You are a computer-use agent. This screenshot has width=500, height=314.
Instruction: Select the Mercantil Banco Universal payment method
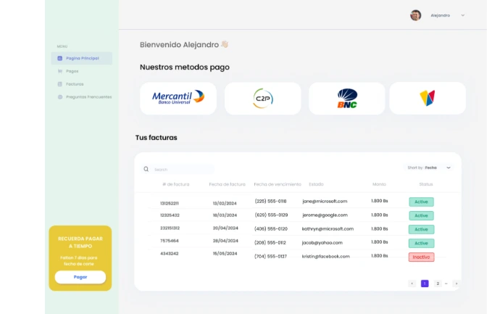tap(178, 98)
